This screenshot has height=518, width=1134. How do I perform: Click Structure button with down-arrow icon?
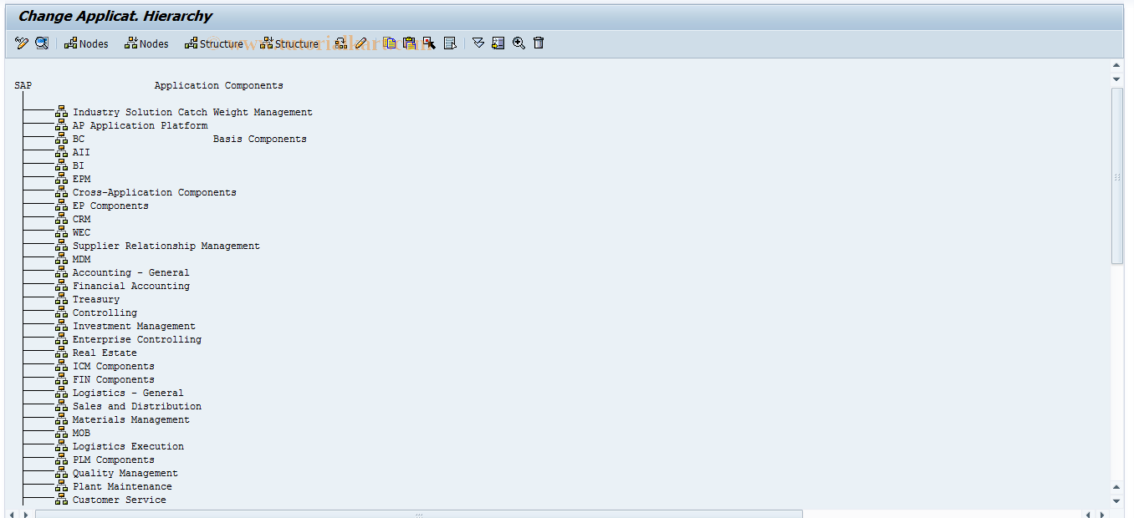289,43
